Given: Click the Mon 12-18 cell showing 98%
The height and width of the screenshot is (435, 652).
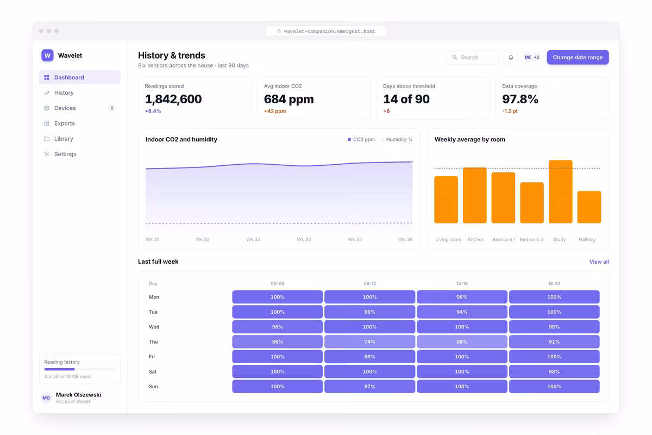Looking at the screenshot, I should click(462, 297).
